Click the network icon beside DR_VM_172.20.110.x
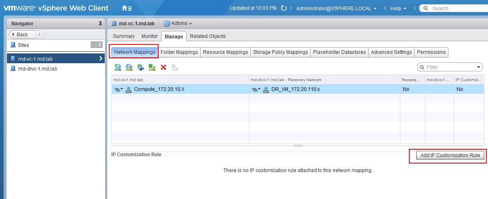Image resolution: width=488 pixels, height=199 pixels. pos(266,89)
